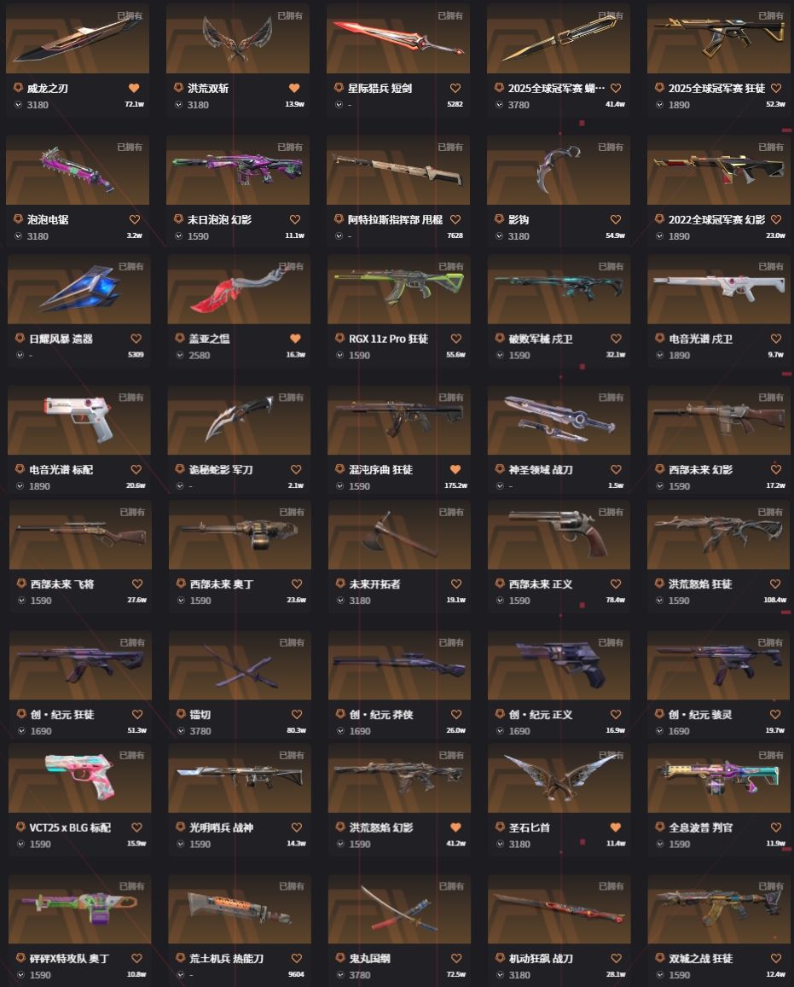The height and width of the screenshot is (987, 794).
Task: Select the 星际猎兵 短剑 red sword image
Action: [398, 38]
